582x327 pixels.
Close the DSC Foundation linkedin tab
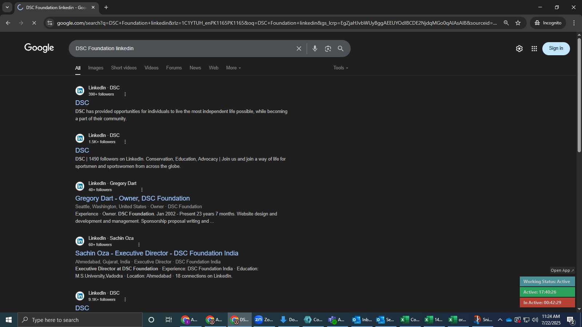93,7
